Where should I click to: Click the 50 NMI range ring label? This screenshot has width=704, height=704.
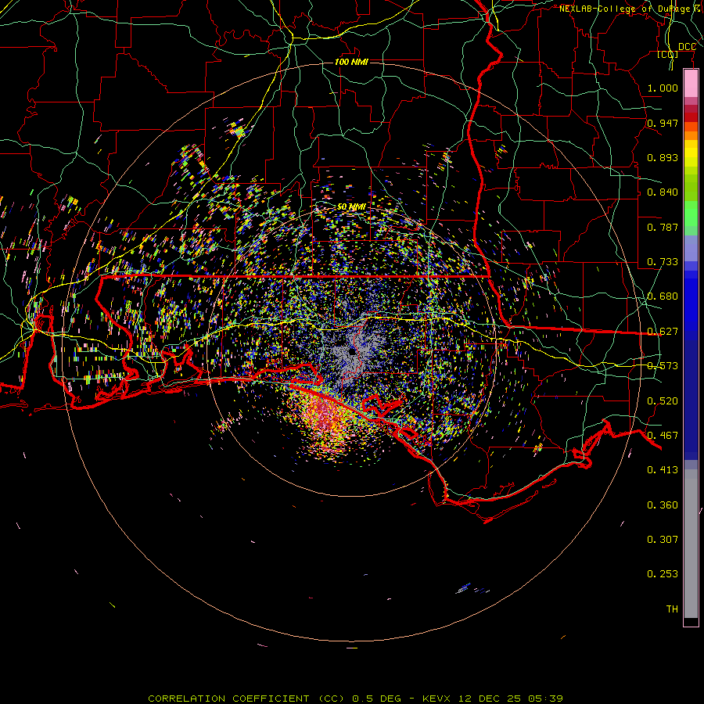pos(351,207)
